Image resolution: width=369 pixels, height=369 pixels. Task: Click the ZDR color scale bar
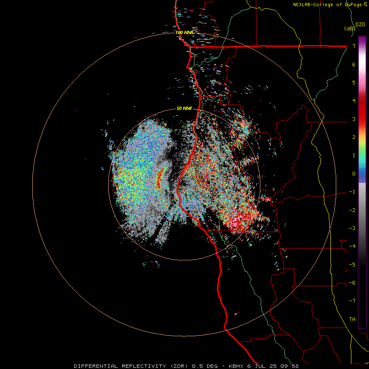(x=362, y=182)
